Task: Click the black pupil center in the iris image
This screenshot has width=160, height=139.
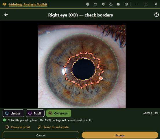Action: tap(84, 69)
